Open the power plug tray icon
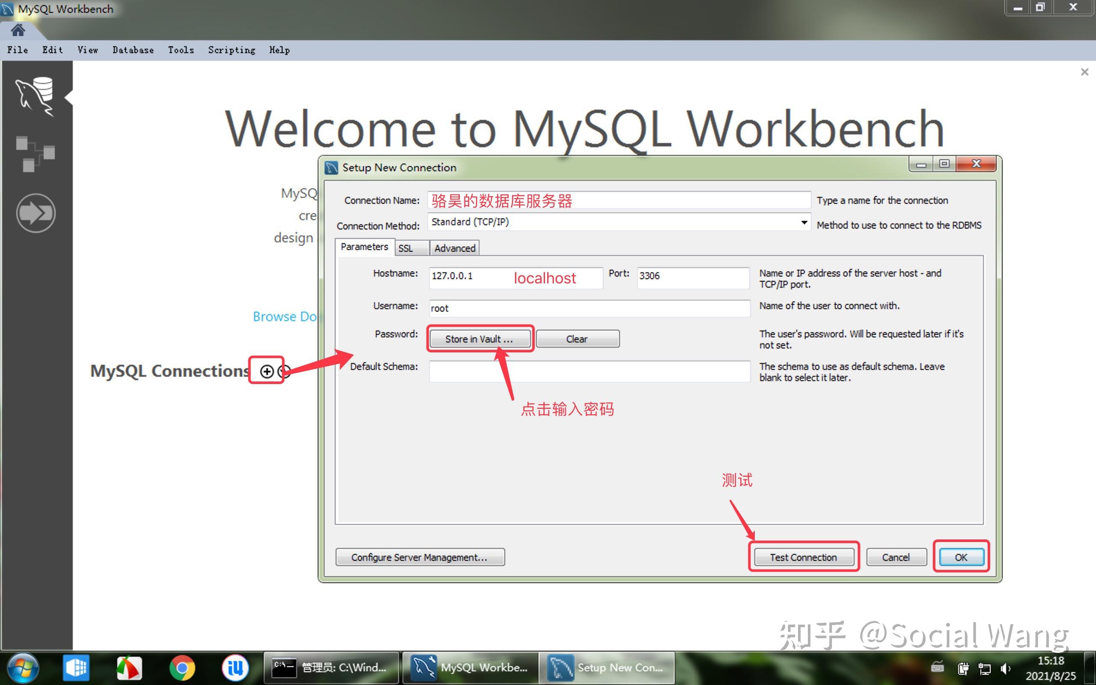The width and height of the screenshot is (1096, 685). [962, 668]
